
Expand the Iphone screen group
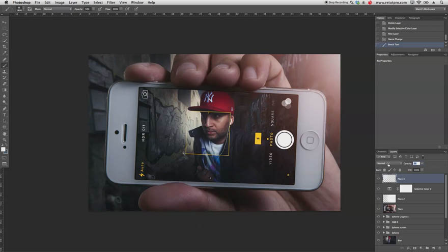tap(384, 228)
